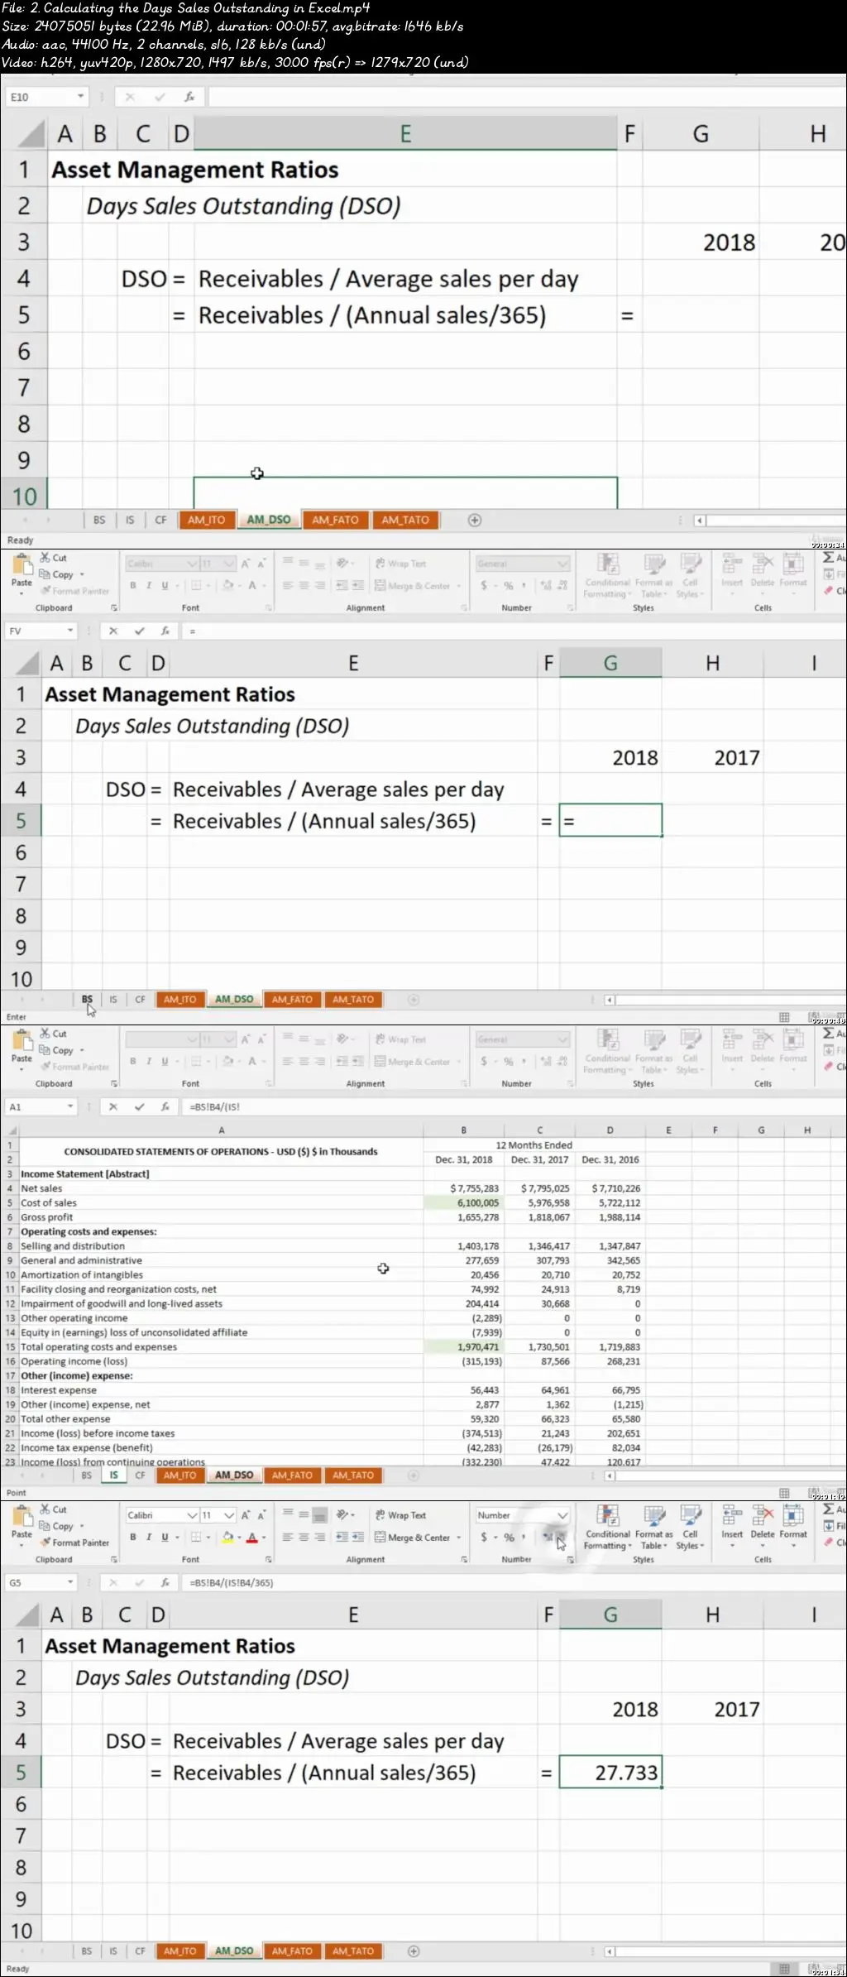This screenshot has width=847, height=1977.
Task: Open the Clipboard dialog launcher in the G5 frame
Action: point(114,1559)
